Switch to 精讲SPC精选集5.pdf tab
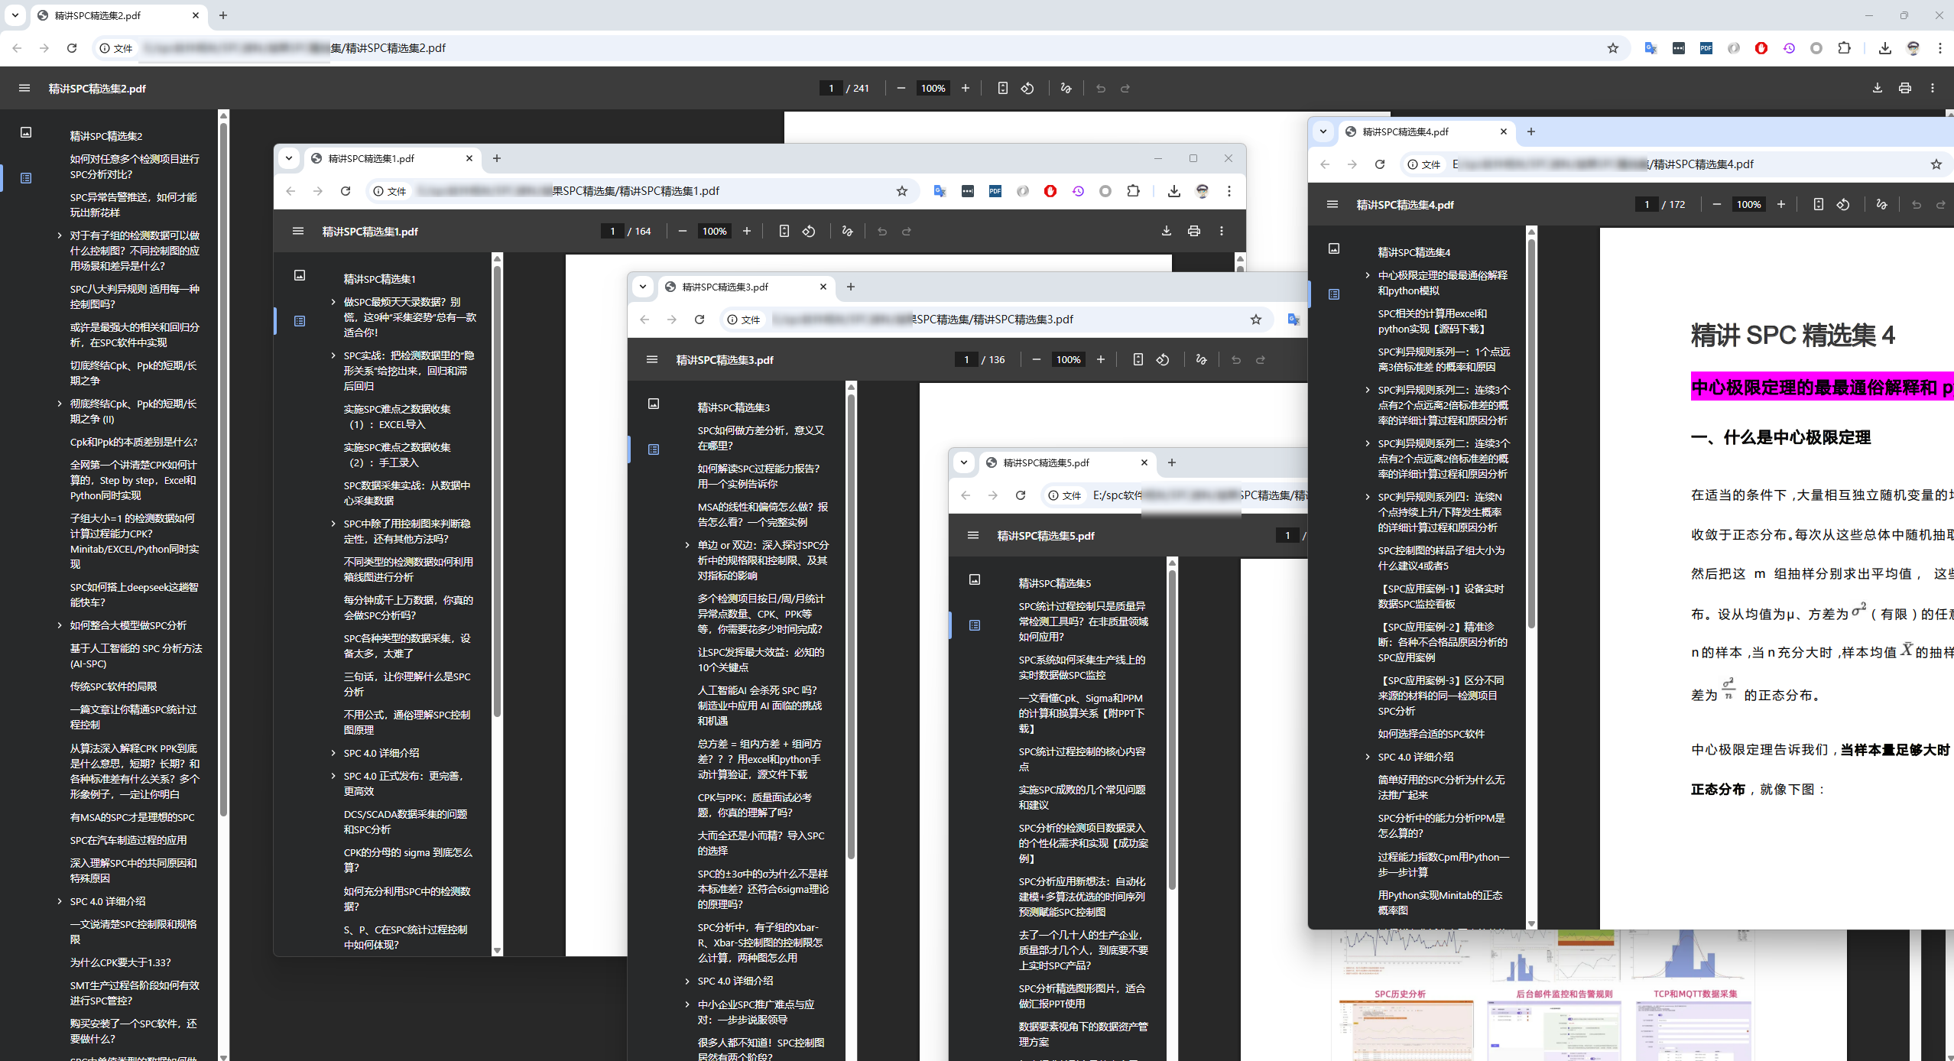Image resolution: width=1954 pixels, height=1061 pixels. tap(1046, 462)
